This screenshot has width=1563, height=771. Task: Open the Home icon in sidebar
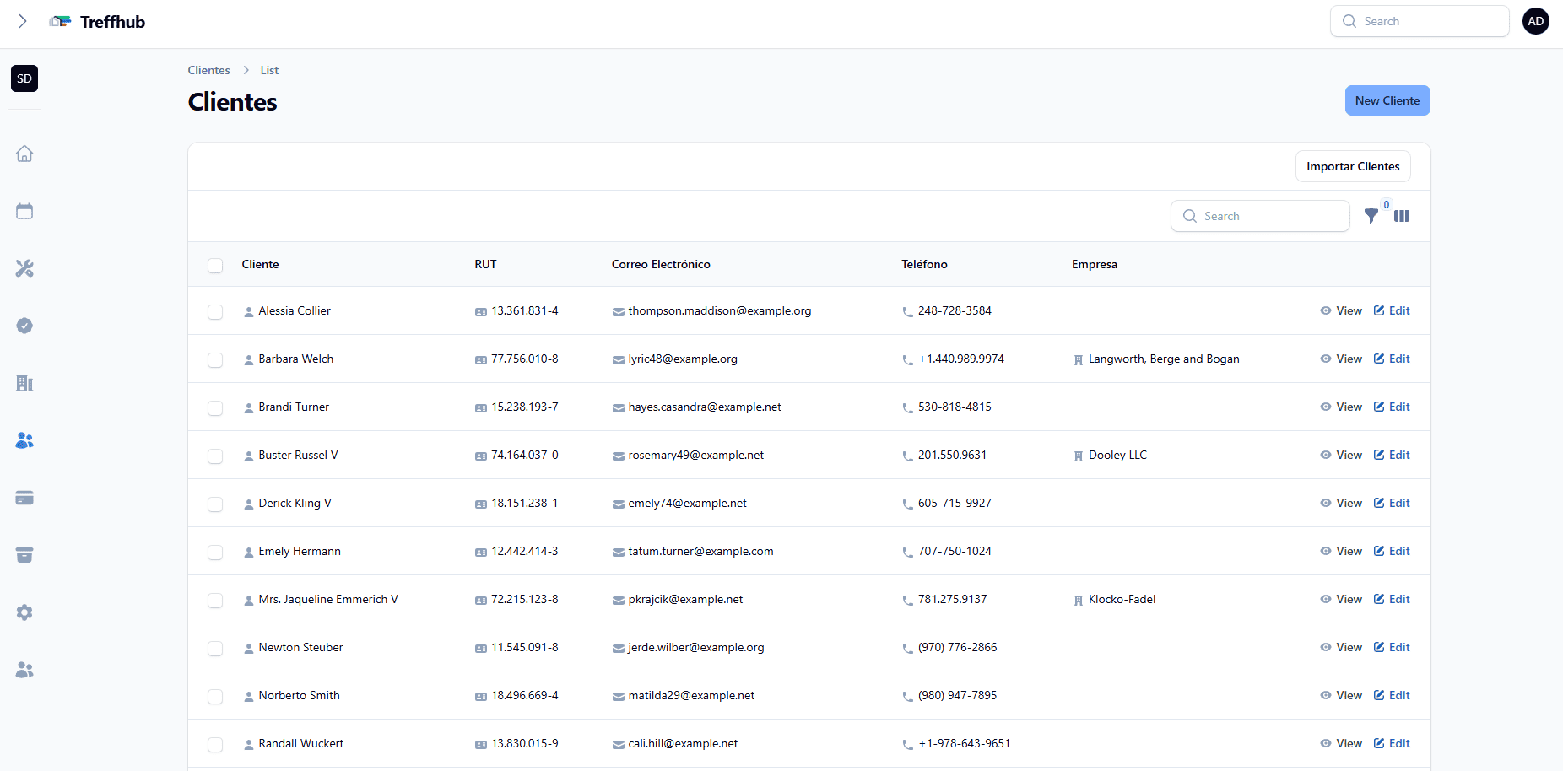pos(24,154)
